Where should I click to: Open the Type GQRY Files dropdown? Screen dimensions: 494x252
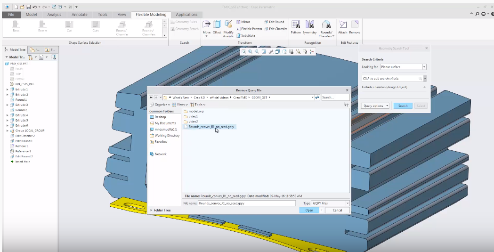(x=348, y=203)
